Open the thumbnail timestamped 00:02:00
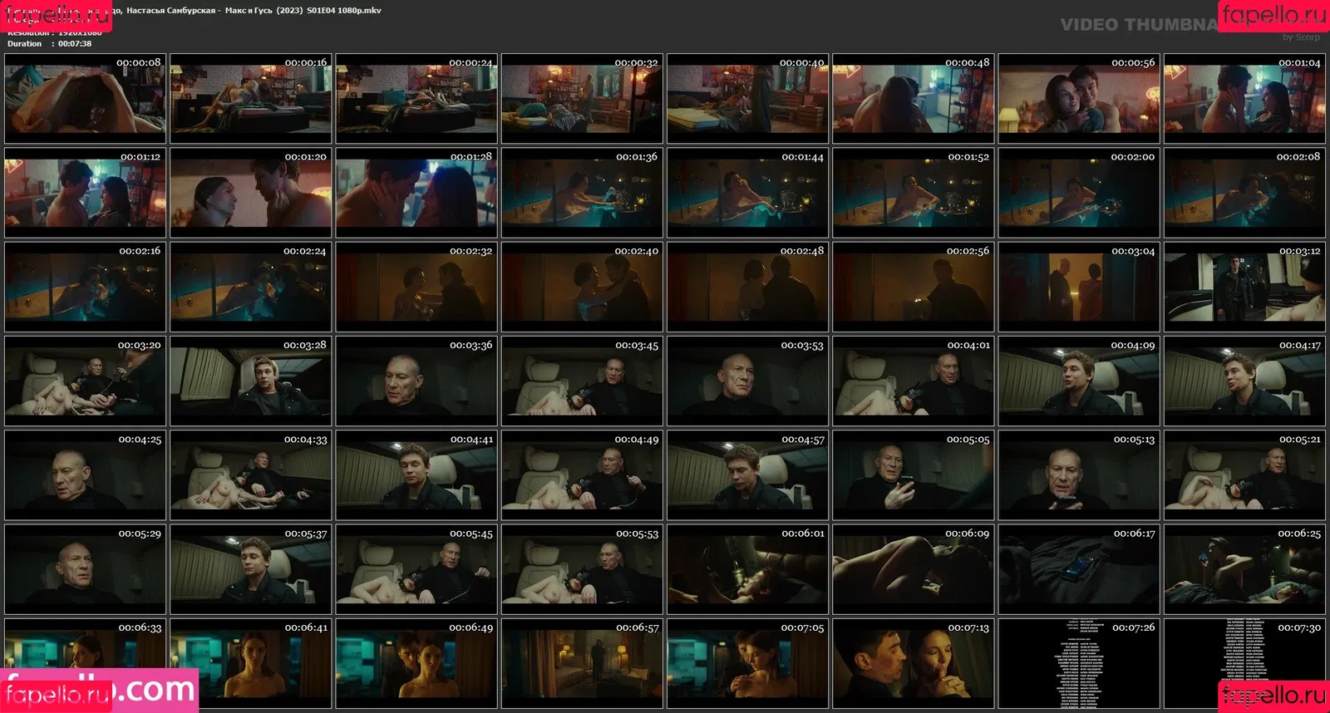Viewport: 1330px width, 713px height. pos(1079,193)
